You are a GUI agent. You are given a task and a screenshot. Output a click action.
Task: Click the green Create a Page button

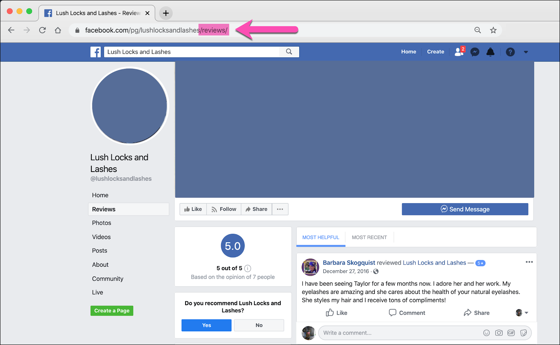click(112, 311)
